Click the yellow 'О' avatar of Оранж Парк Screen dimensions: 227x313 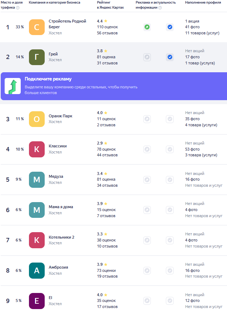coord(37,119)
